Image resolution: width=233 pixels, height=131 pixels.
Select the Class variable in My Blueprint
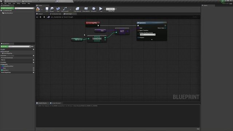4,68
